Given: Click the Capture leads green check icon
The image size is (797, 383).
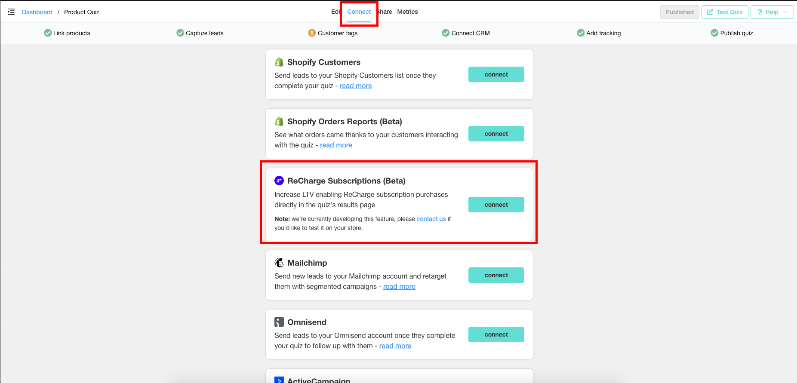Looking at the screenshot, I should click(x=180, y=33).
